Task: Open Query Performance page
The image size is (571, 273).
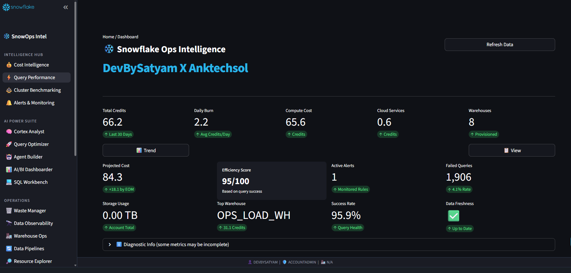Action: pyautogui.click(x=35, y=78)
